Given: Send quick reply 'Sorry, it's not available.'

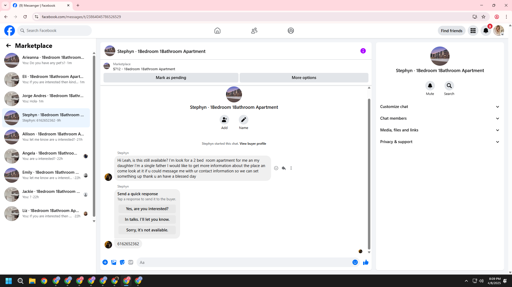Looking at the screenshot, I should coord(147,230).
